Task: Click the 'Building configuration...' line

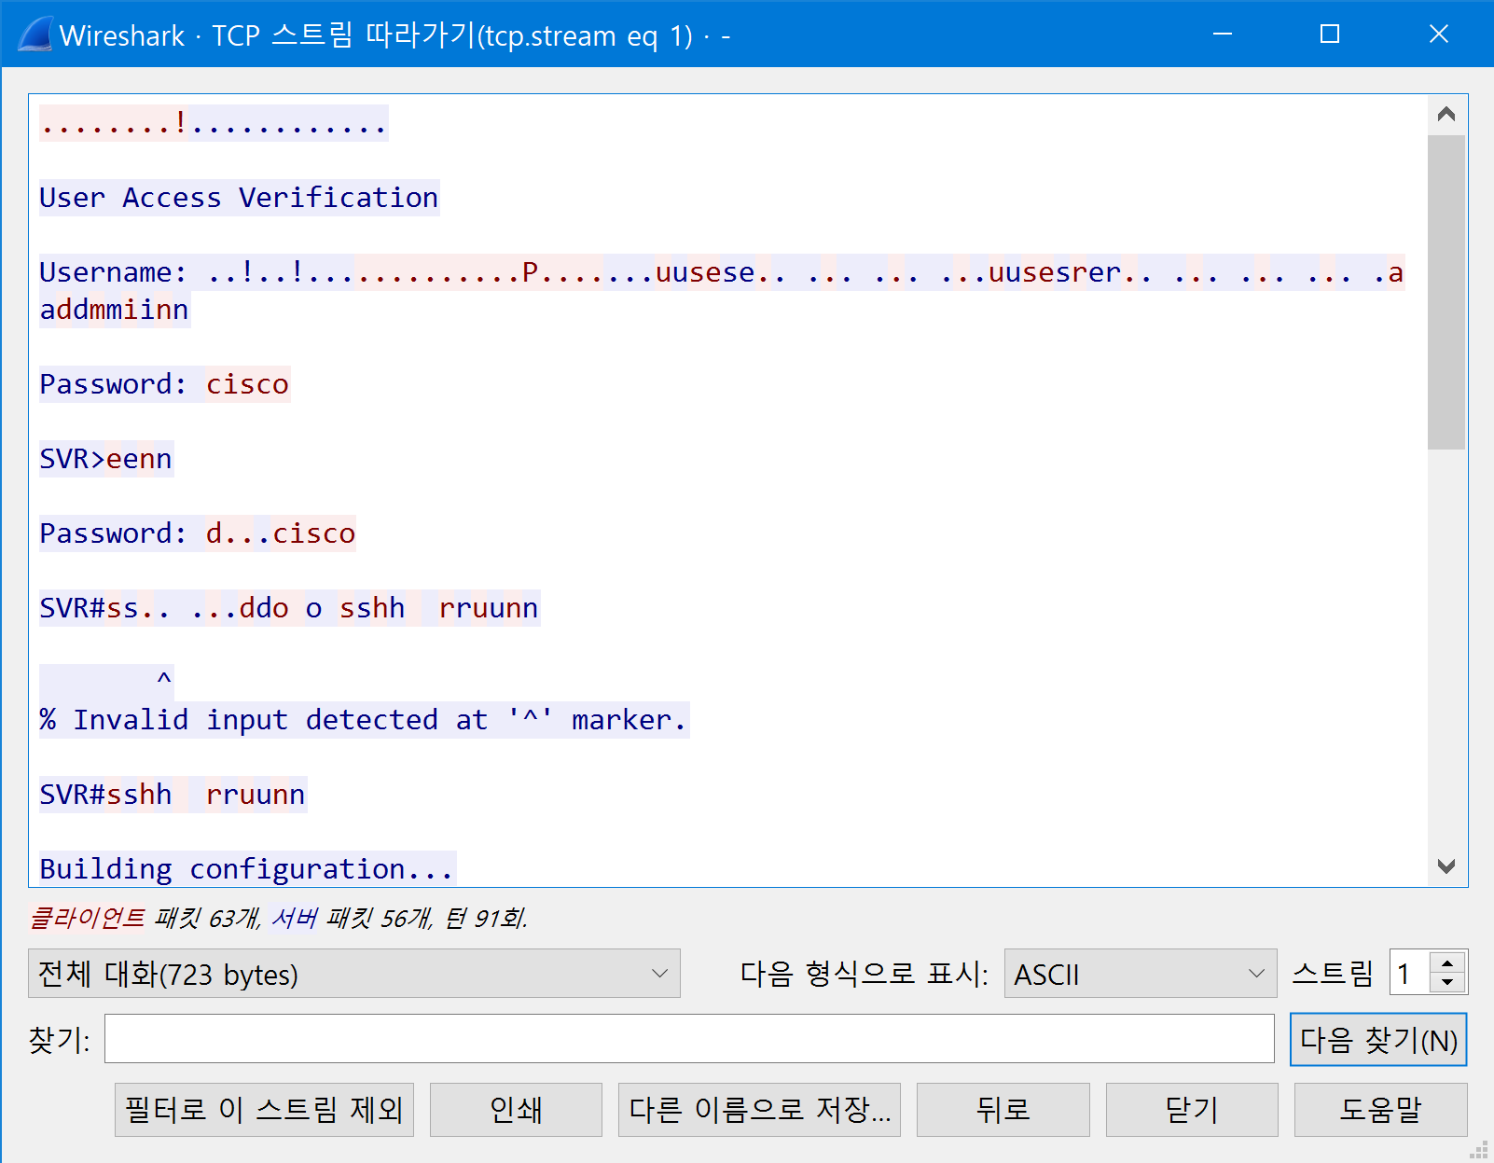Action: [x=247, y=869]
